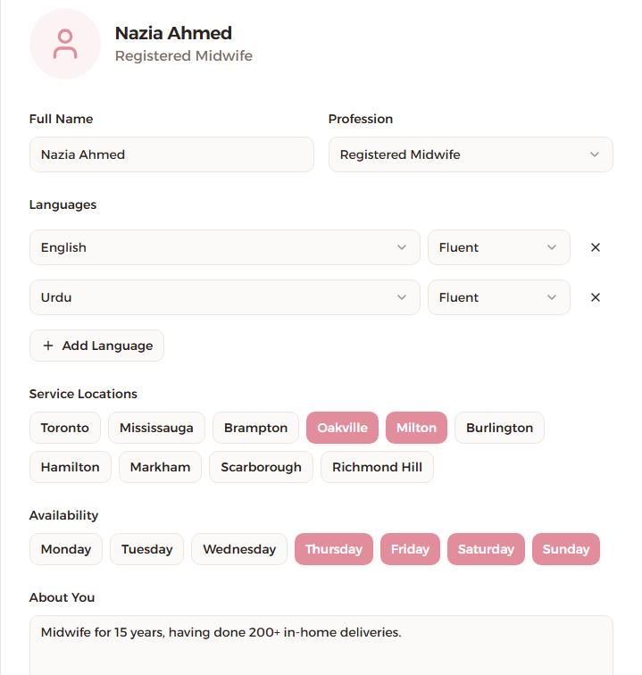This screenshot has width=642, height=675.
Task: Select Wednesday availability chip
Action: tap(239, 549)
